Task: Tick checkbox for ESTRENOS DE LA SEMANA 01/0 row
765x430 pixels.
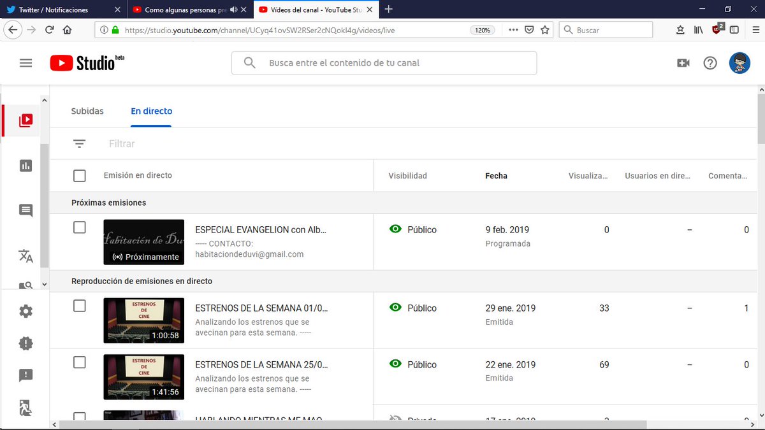Action: coord(79,306)
